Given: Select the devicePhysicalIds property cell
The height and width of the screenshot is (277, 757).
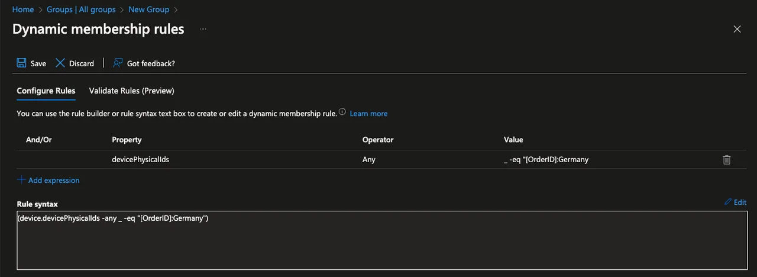Looking at the screenshot, I should click(x=141, y=160).
